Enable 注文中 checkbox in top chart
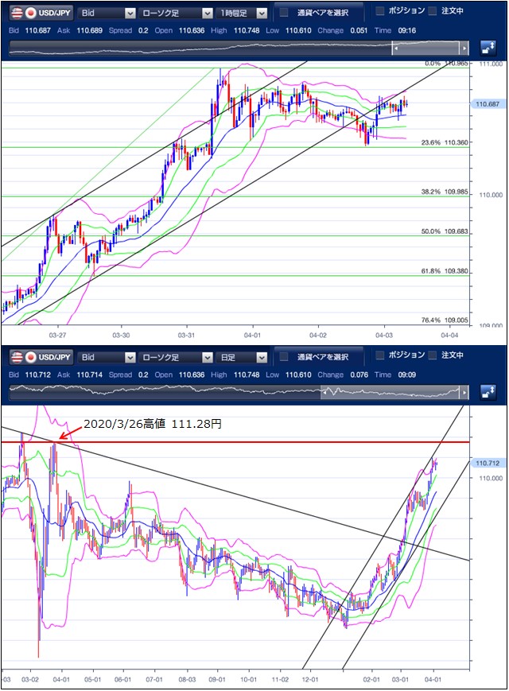509x691 pixels. (433, 11)
